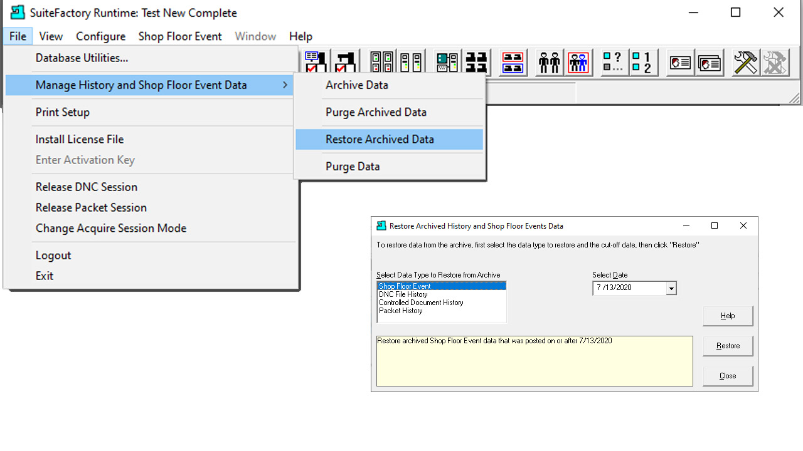Select Controlled Document History in list
Screen dimensions: 803x451
pos(441,303)
